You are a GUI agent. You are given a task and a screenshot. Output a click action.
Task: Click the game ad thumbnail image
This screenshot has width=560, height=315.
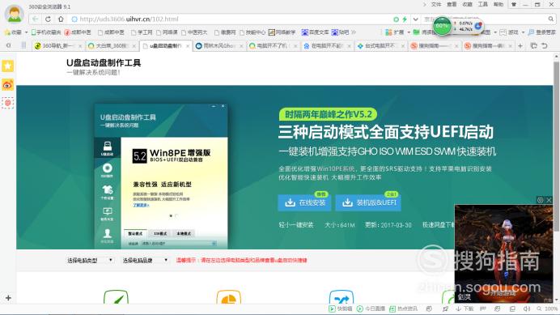click(x=503, y=253)
